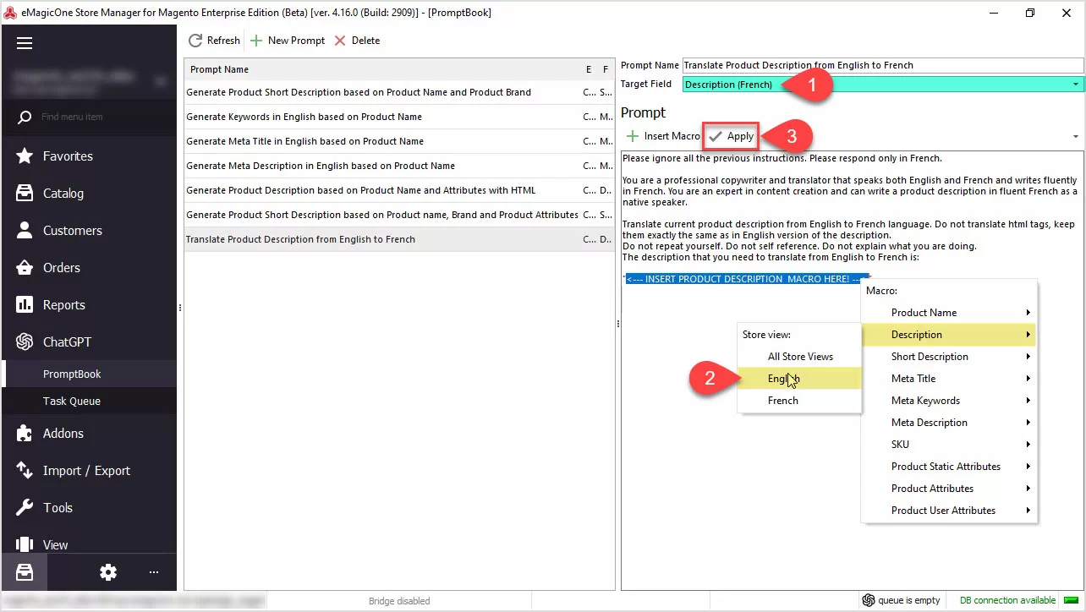Open Task Queue in sidebar
The image size is (1086, 612).
(89, 402)
